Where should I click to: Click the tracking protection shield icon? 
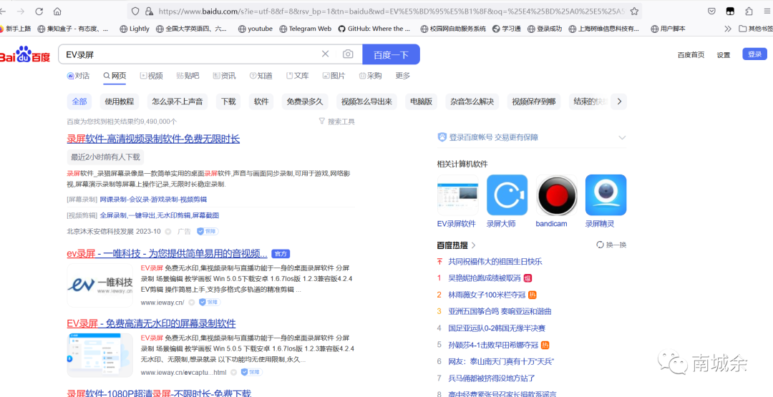(135, 11)
